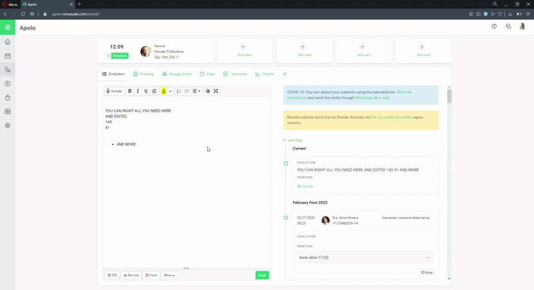This screenshot has height=290, width=534.
Task: Switch to the Charts tab
Action: click(x=265, y=74)
